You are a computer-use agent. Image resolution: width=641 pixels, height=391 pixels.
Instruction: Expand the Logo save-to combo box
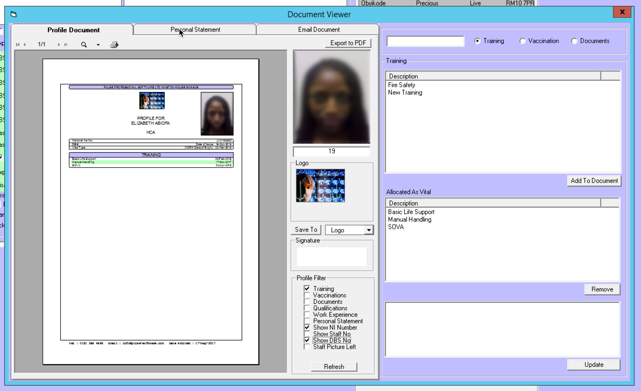click(x=369, y=230)
